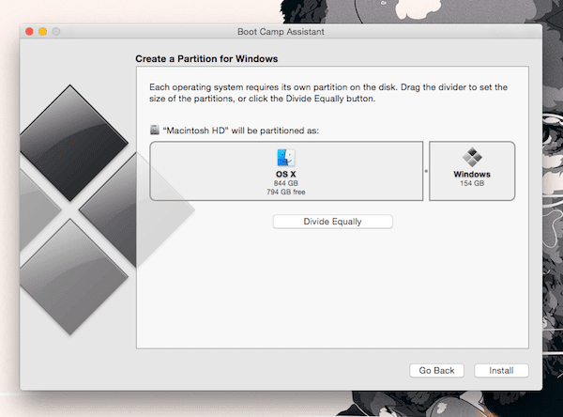This screenshot has width=563, height=417.
Task: Click the Install button
Action: [501, 370]
